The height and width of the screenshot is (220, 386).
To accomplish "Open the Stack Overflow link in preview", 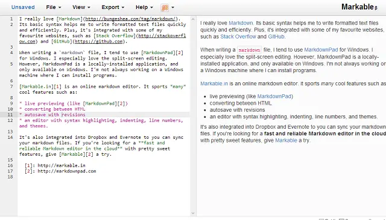I will tap(238, 37).
